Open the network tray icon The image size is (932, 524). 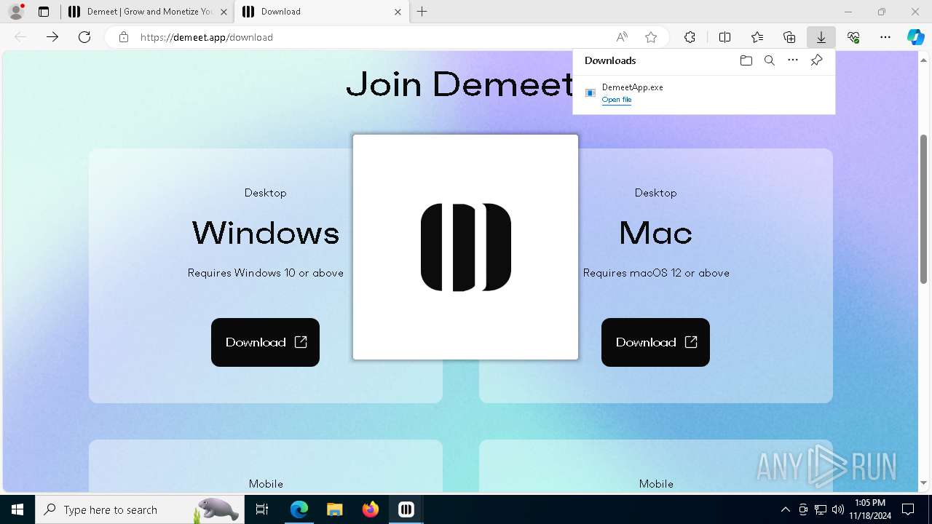tap(821, 509)
